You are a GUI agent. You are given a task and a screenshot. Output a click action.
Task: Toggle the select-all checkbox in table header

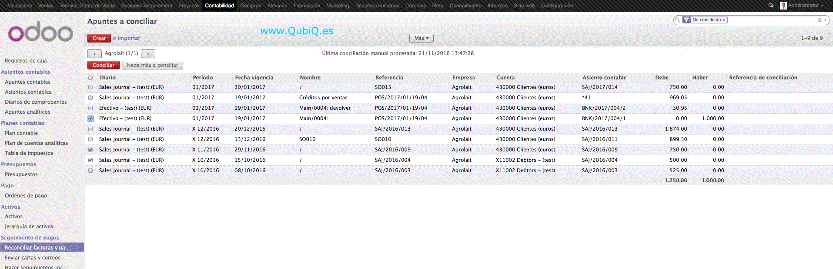(90, 78)
